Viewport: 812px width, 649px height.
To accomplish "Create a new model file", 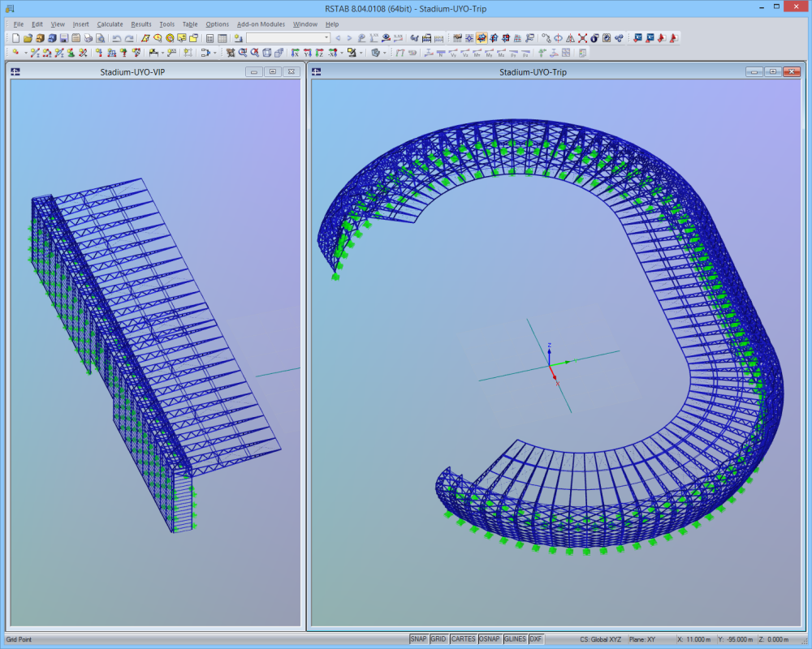I will tap(16, 37).
